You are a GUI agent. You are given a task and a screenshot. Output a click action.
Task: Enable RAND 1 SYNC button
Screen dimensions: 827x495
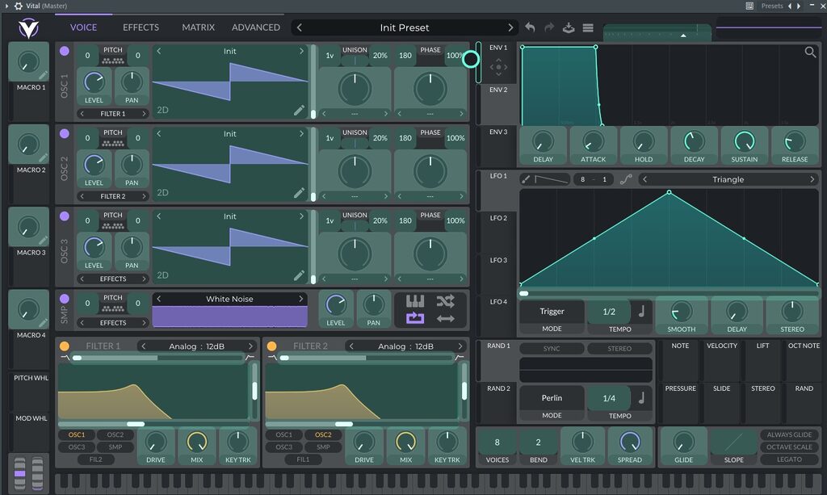[x=552, y=349]
